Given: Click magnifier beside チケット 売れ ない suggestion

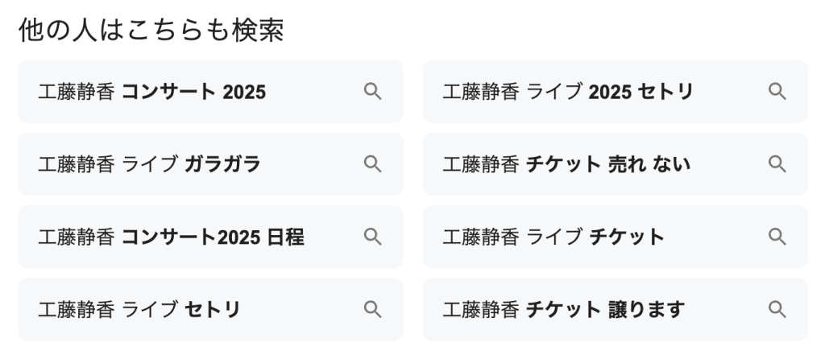Looking at the screenshot, I should 777,164.
